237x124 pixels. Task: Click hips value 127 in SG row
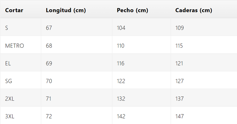pyautogui.click(x=180, y=81)
